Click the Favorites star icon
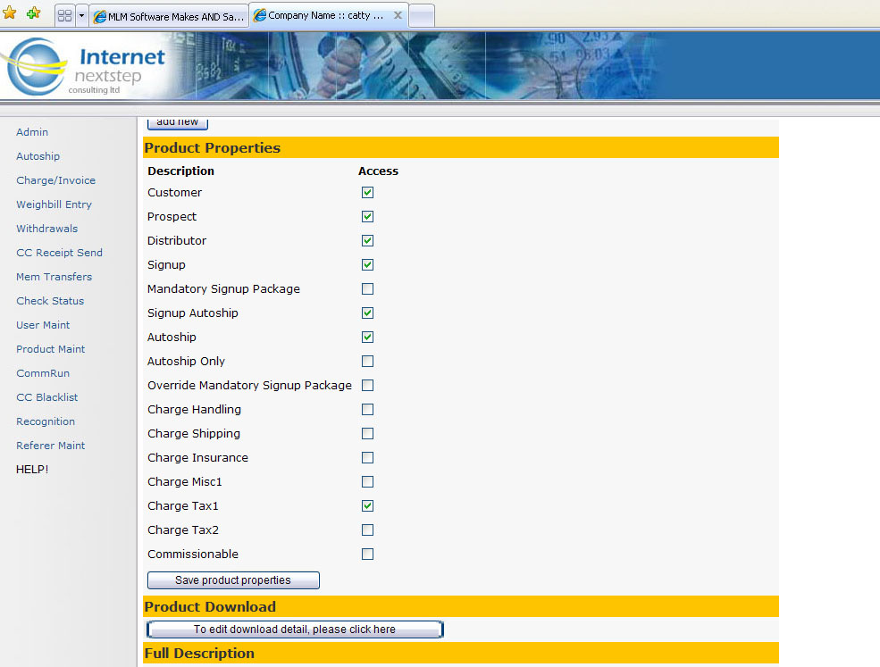 [x=10, y=13]
